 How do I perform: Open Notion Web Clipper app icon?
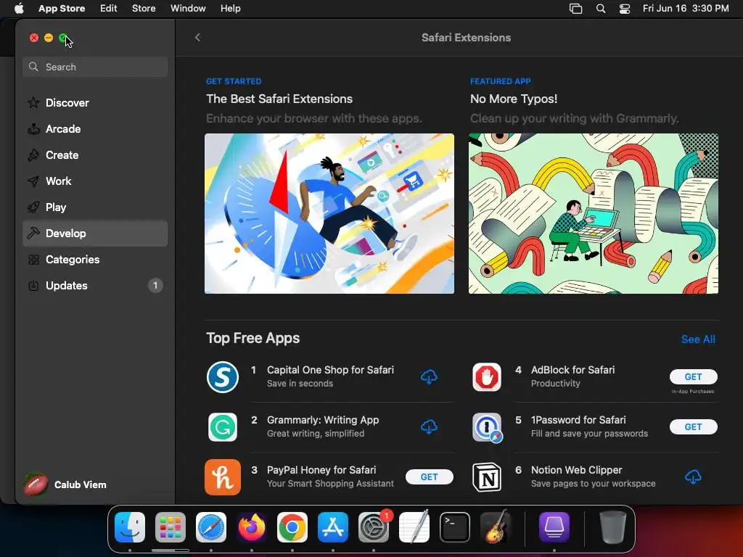[487, 477]
